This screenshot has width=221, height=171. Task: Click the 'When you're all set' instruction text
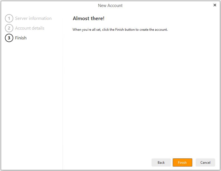pos(120,30)
